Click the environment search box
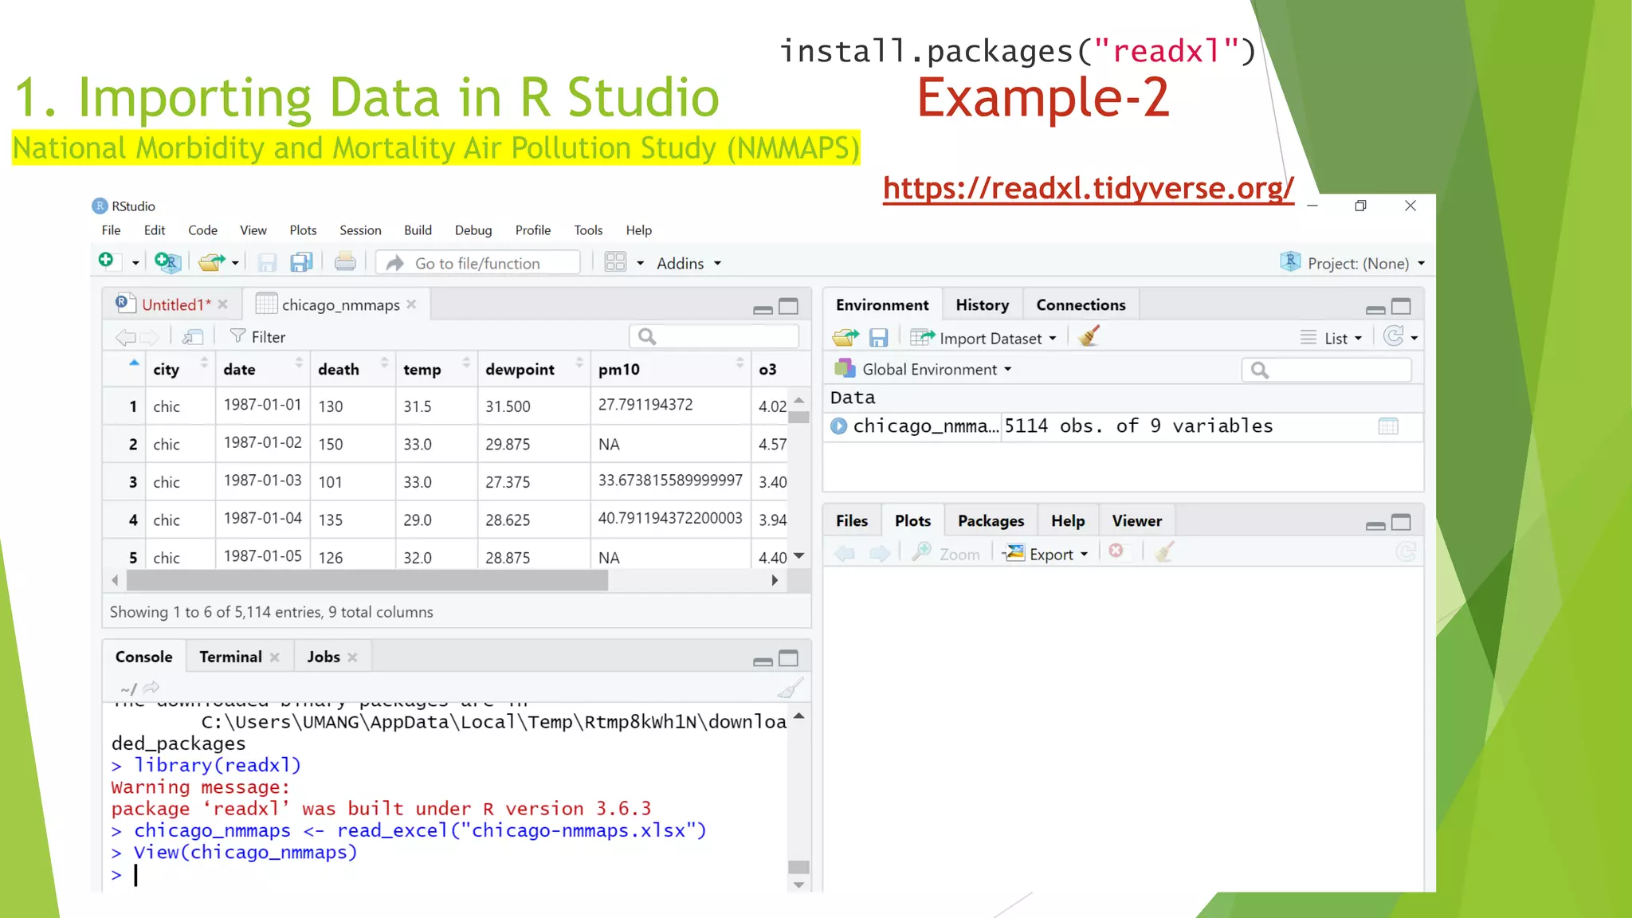 1326,370
